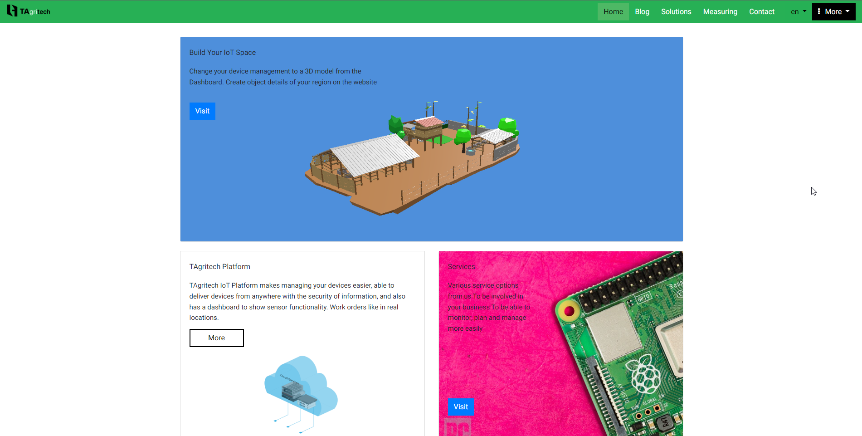Expand the en language dropdown
The height and width of the screenshot is (436, 862).
click(799, 12)
